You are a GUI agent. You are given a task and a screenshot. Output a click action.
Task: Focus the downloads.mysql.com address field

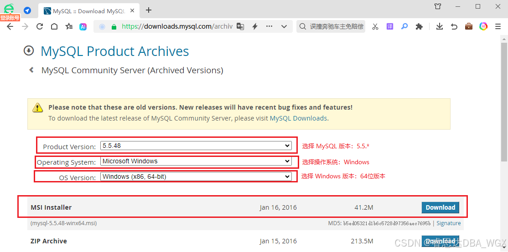pyautogui.click(x=177, y=26)
